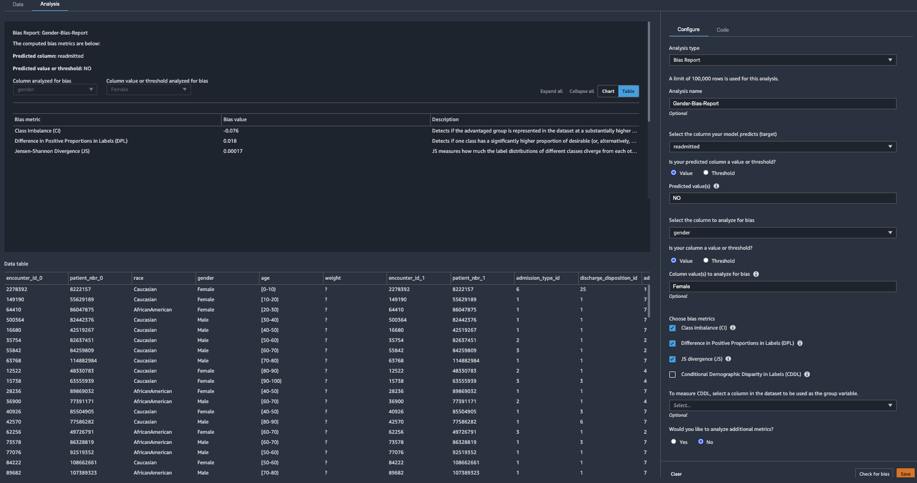
Task: Click info icon next to Predicted value(s)
Action: point(716,186)
